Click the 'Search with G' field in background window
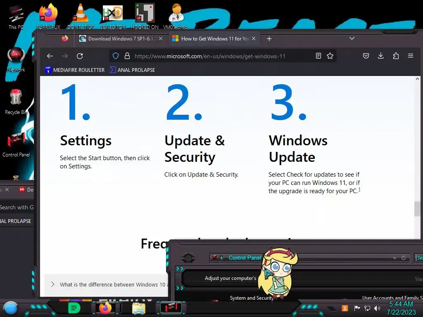 pos(17,208)
